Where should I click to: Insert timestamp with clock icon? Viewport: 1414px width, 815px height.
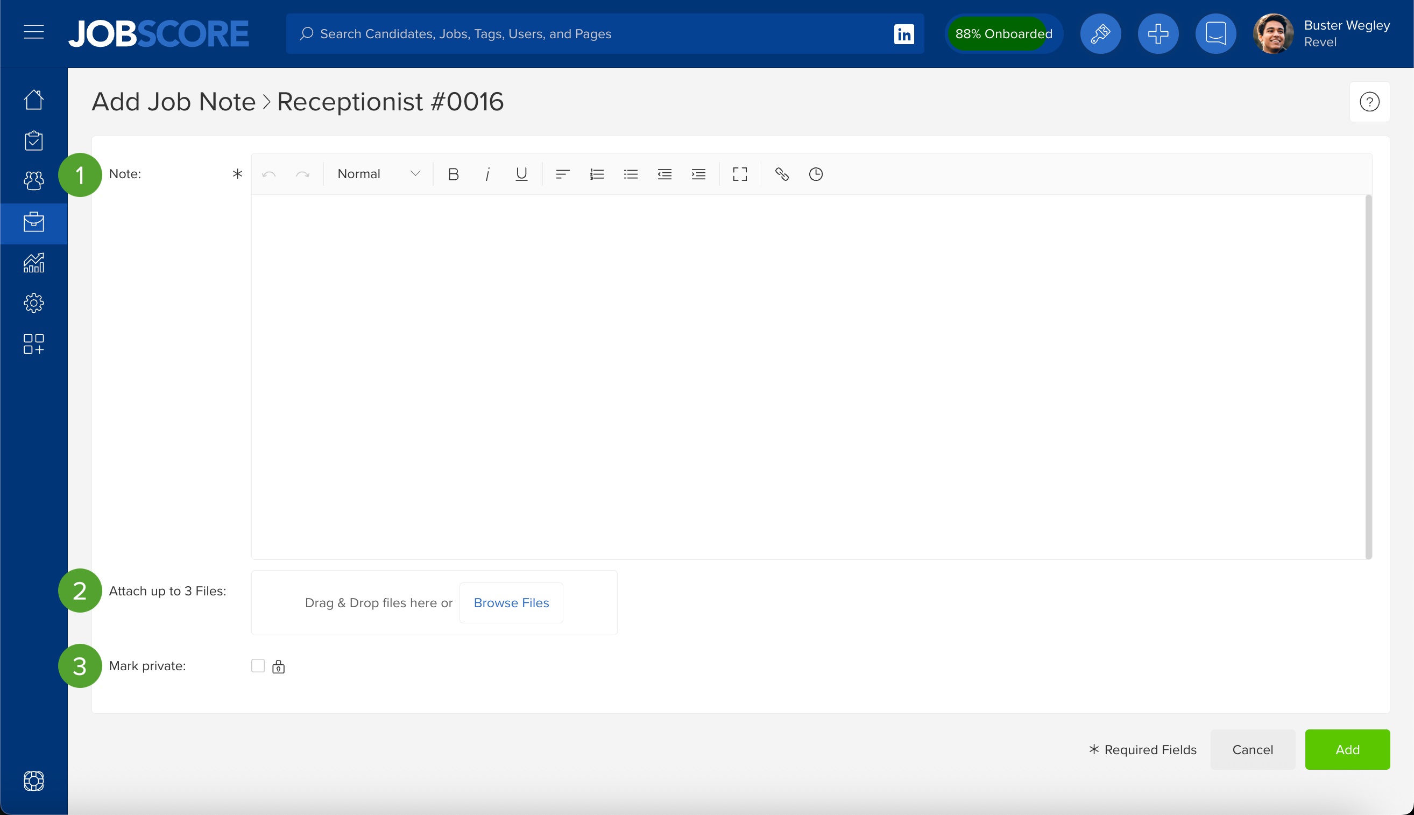point(816,174)
